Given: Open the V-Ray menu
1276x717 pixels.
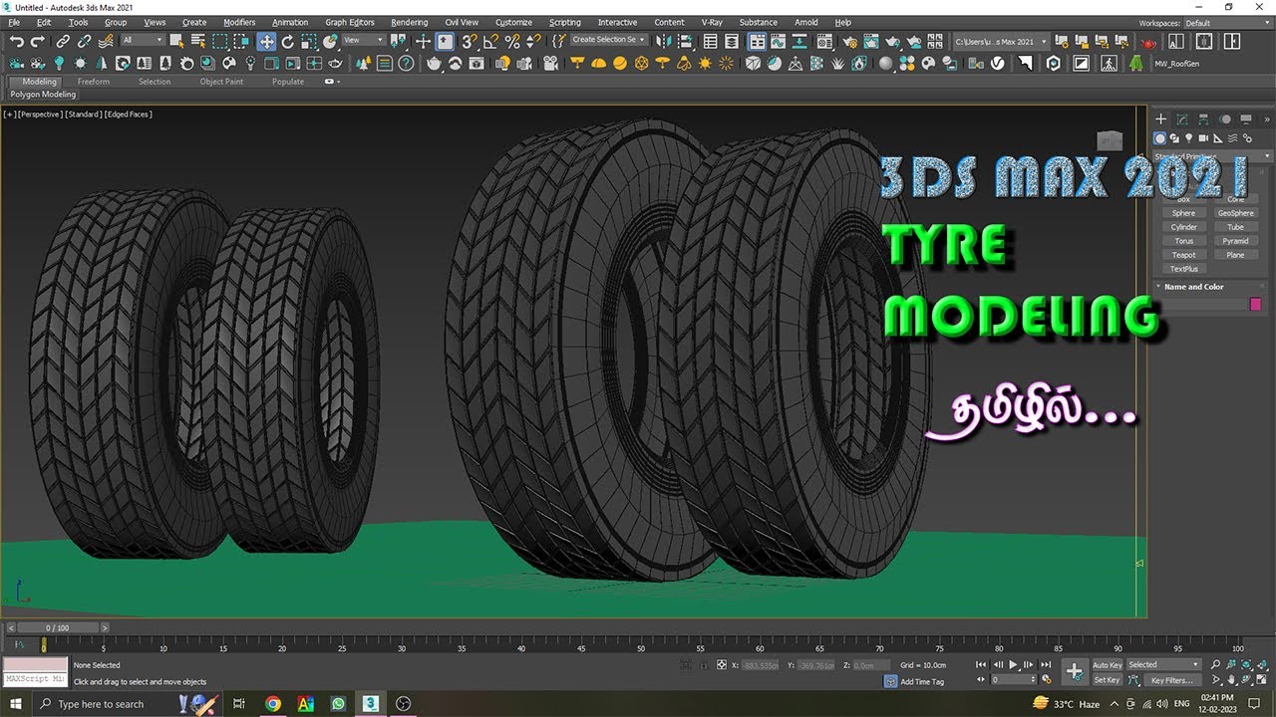Looking at the screenshot, I should click(712, 22).
